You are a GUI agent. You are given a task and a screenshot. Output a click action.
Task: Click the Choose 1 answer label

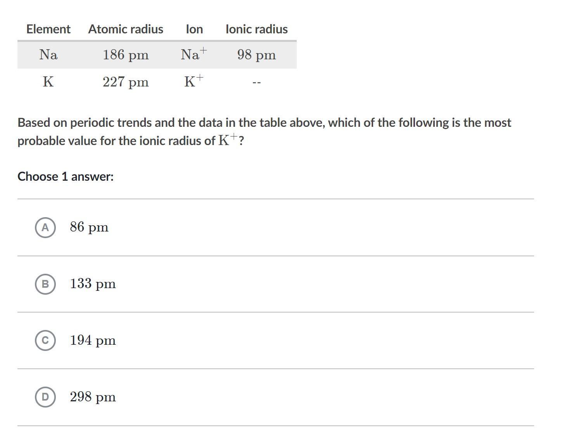(x=66, y=176)
